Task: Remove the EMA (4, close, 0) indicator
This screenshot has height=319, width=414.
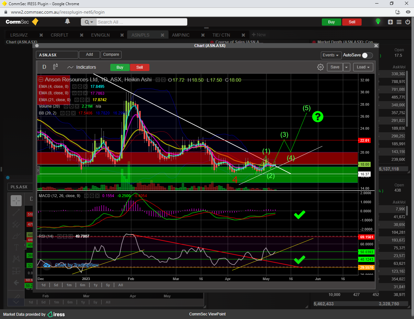Action: pyautogui.click(x=85, y=87)
